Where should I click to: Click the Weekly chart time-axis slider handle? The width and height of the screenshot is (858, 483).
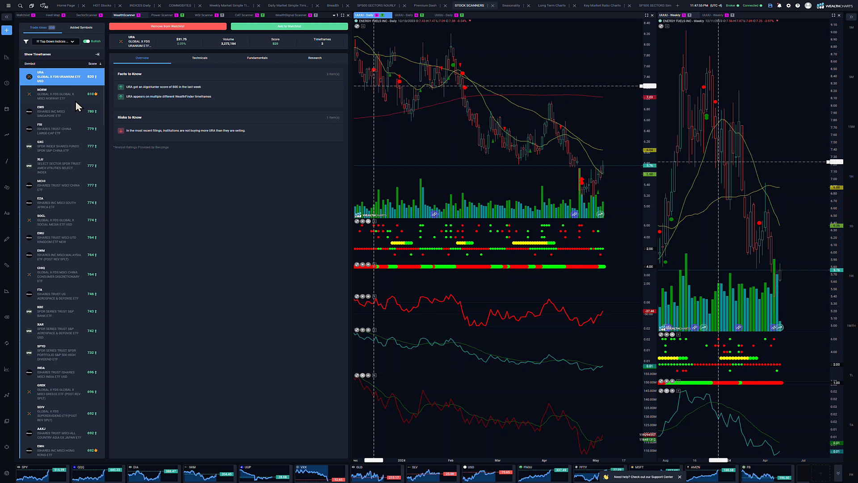pos(718,460)
